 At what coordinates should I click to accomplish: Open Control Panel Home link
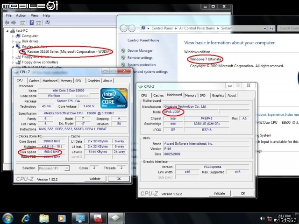(143, 40)
